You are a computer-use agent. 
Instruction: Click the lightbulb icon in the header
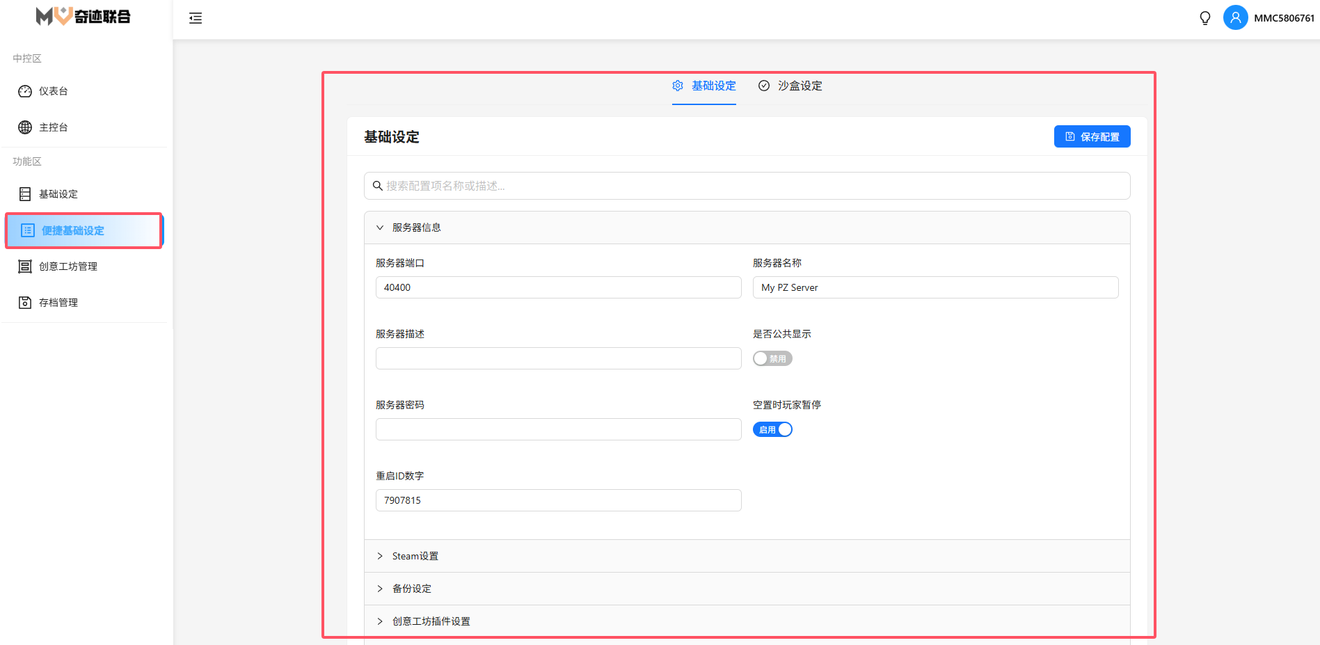point(1204,18)
